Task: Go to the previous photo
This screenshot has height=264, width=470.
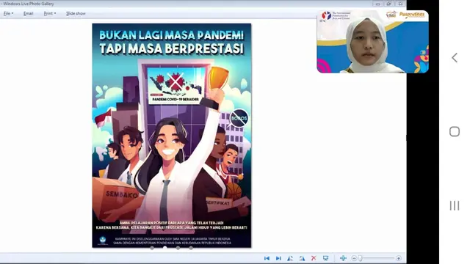Action: [267, 258]
